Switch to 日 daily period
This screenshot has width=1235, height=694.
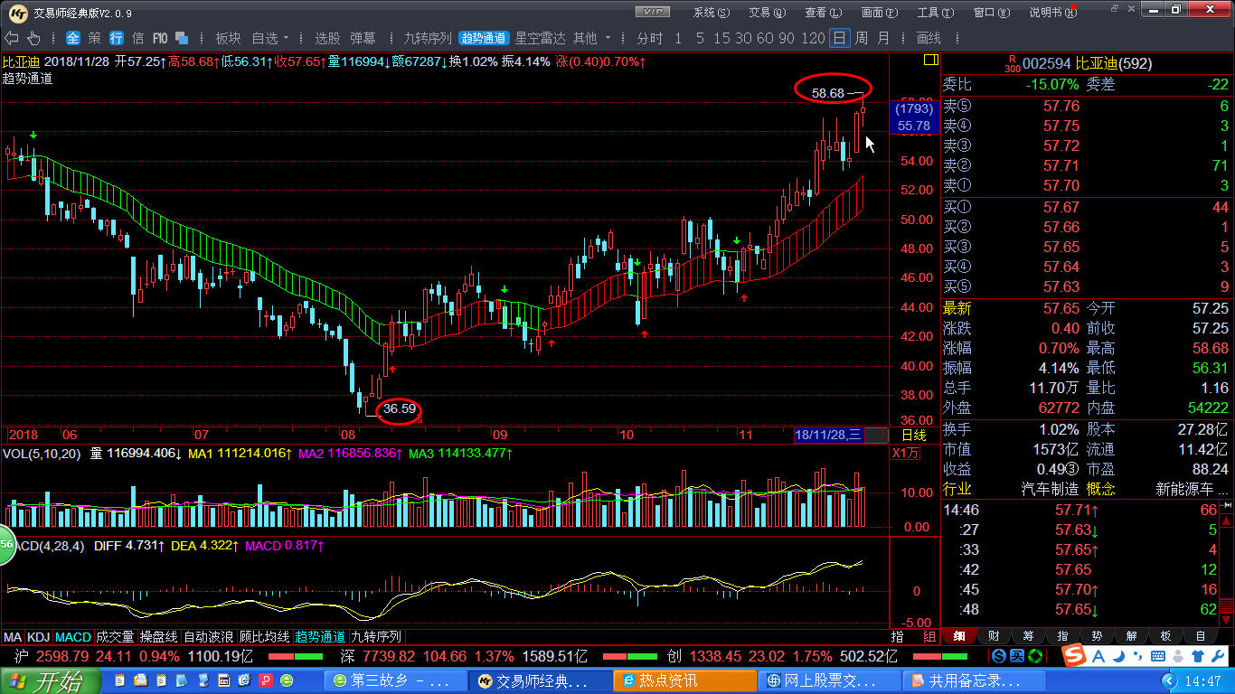pos(840,38)
